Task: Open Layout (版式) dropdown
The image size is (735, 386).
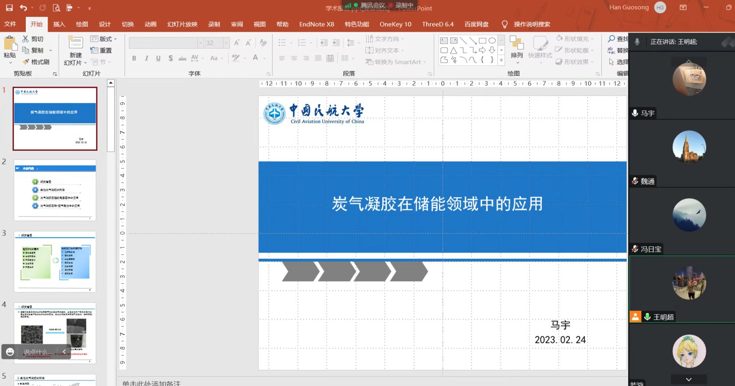Action: 104,39
